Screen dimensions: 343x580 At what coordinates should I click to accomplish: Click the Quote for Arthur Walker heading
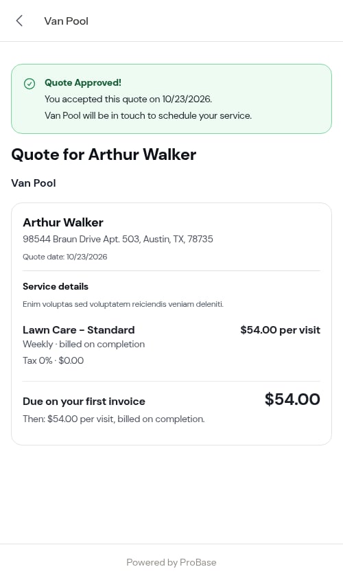[x=104, y=154]
